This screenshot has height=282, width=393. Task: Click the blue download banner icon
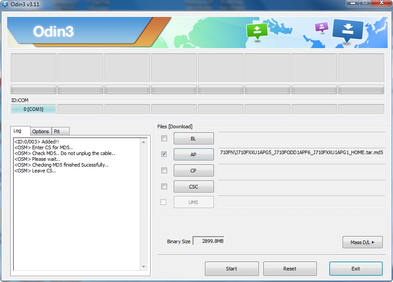348,31
